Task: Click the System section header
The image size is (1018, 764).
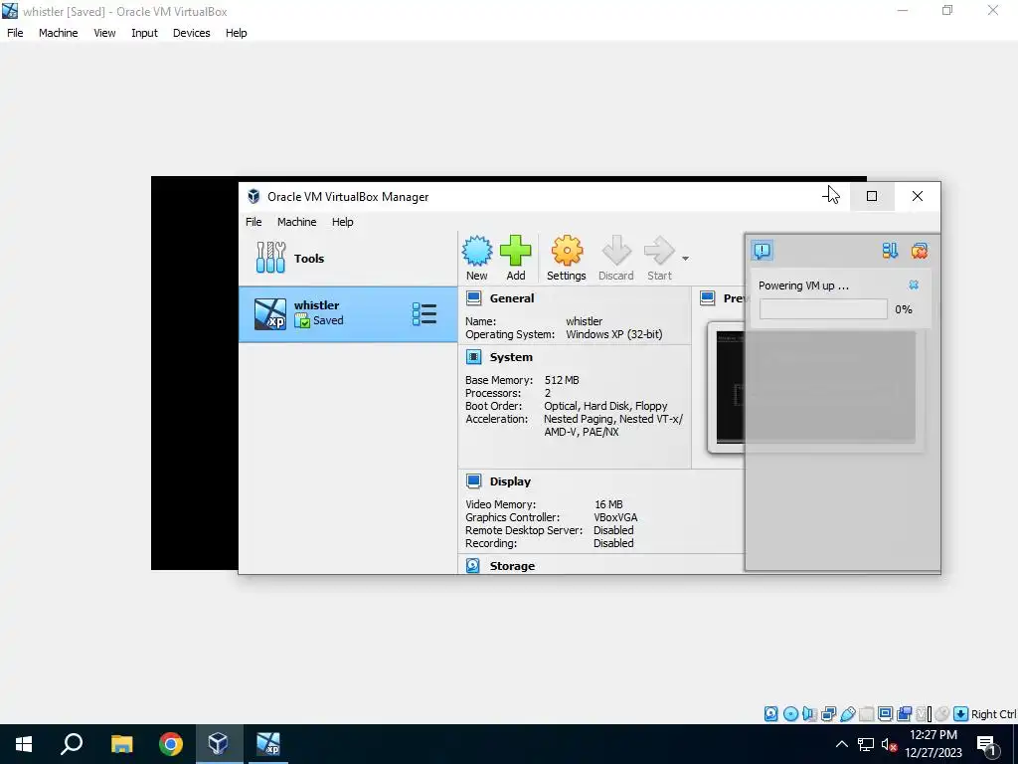Action: (511, 357)
